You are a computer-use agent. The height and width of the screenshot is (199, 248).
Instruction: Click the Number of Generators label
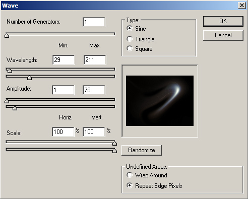click(33, 22)
